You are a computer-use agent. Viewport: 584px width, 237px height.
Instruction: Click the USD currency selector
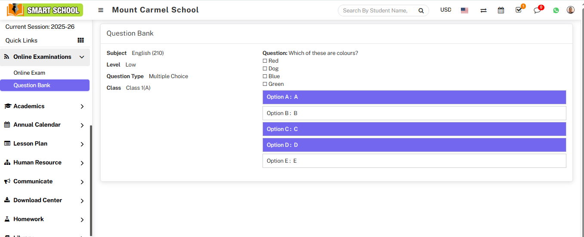(446, 10)
